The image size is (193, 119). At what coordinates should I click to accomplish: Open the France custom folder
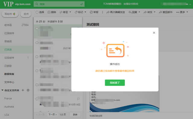pos(8,99)
